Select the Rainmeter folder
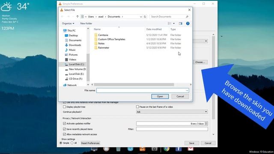 coord(101,47)
